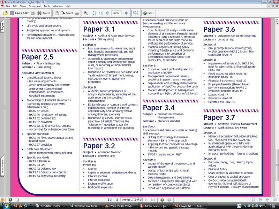Viewport: 279px width, 209px height.
Task: Click the EN language indicator
Action: coord(239,206)
